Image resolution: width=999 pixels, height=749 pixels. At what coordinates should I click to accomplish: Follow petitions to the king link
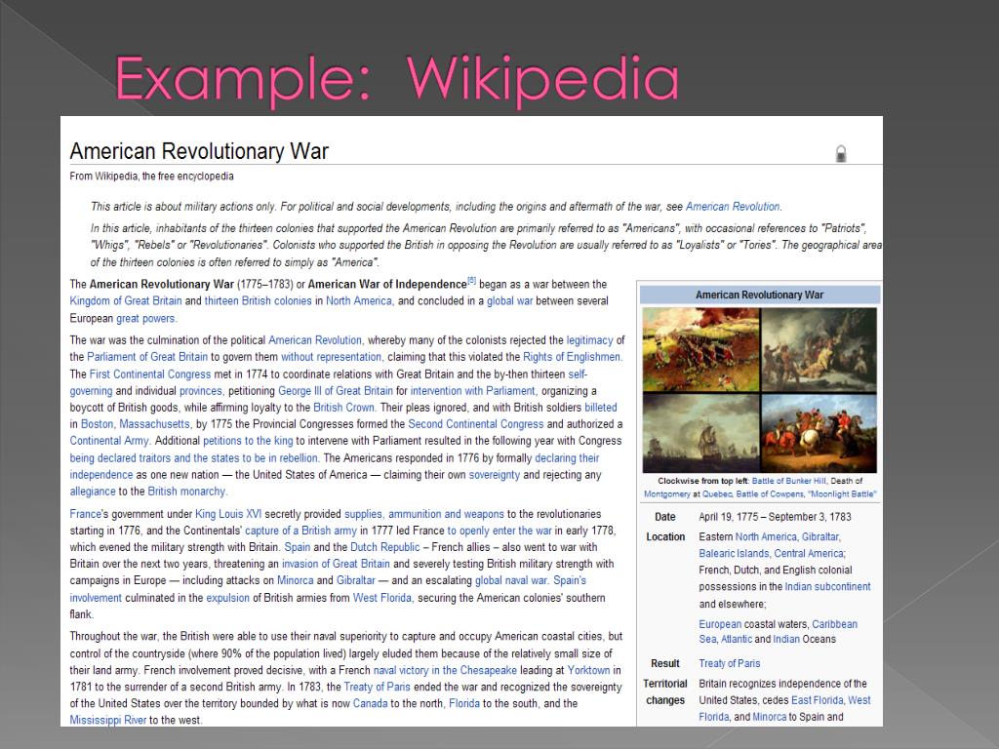248,440
